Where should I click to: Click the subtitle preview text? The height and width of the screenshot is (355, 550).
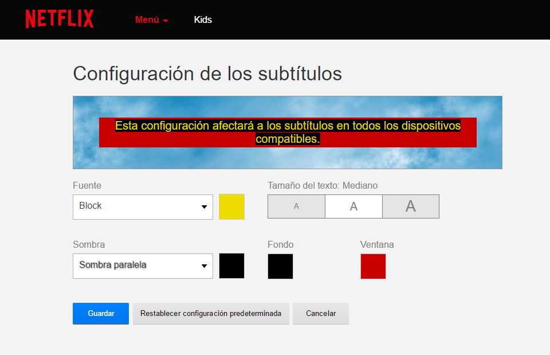point(288,132)
